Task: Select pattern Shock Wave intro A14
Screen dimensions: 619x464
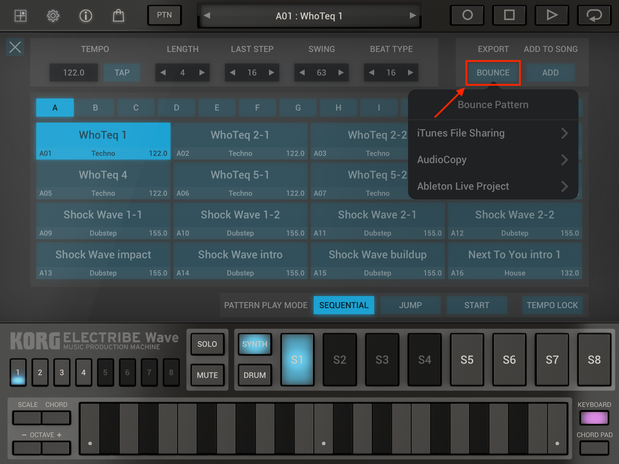Action: pyautogui.click(x=241, y=261)
